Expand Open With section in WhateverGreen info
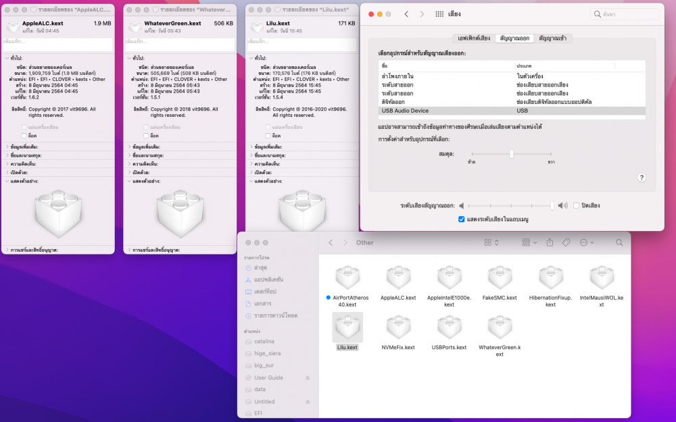Image resolution: width=676 pixels, height=422 pixels. tap(129, 173)
